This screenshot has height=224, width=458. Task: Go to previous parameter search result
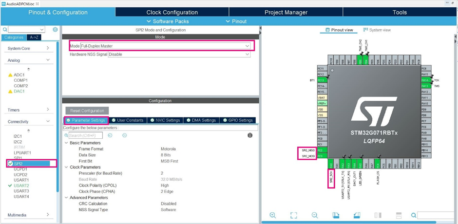pos(110,135)
